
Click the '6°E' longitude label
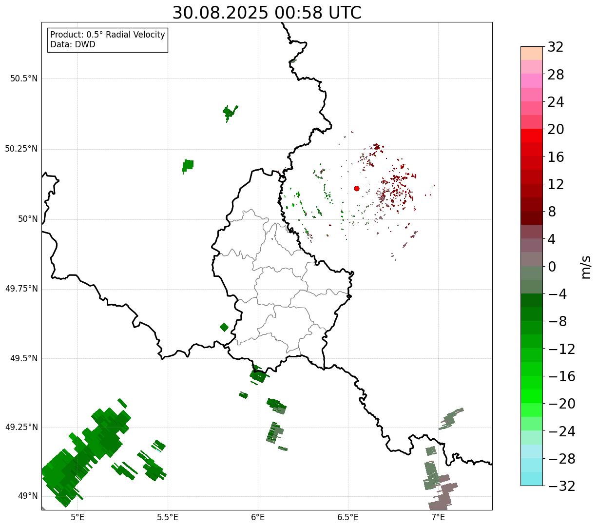pyautogui.click(x=258, y=518)
